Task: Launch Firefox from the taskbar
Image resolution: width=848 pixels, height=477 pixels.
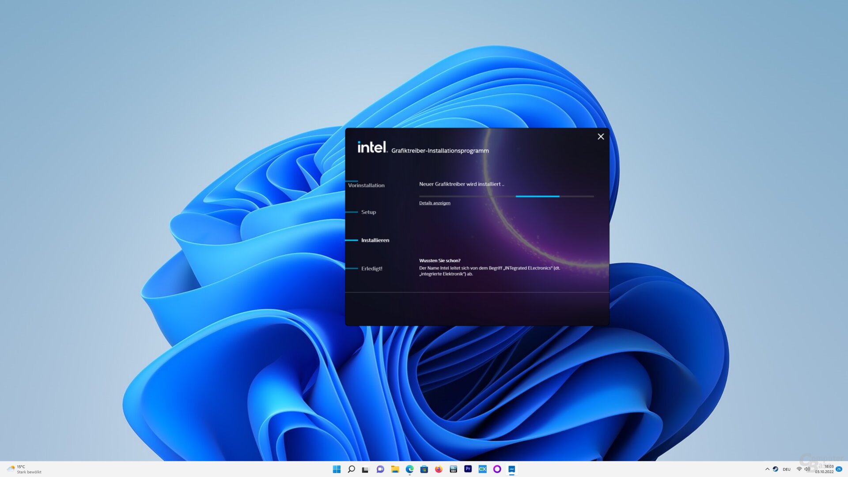Action: 439,469
